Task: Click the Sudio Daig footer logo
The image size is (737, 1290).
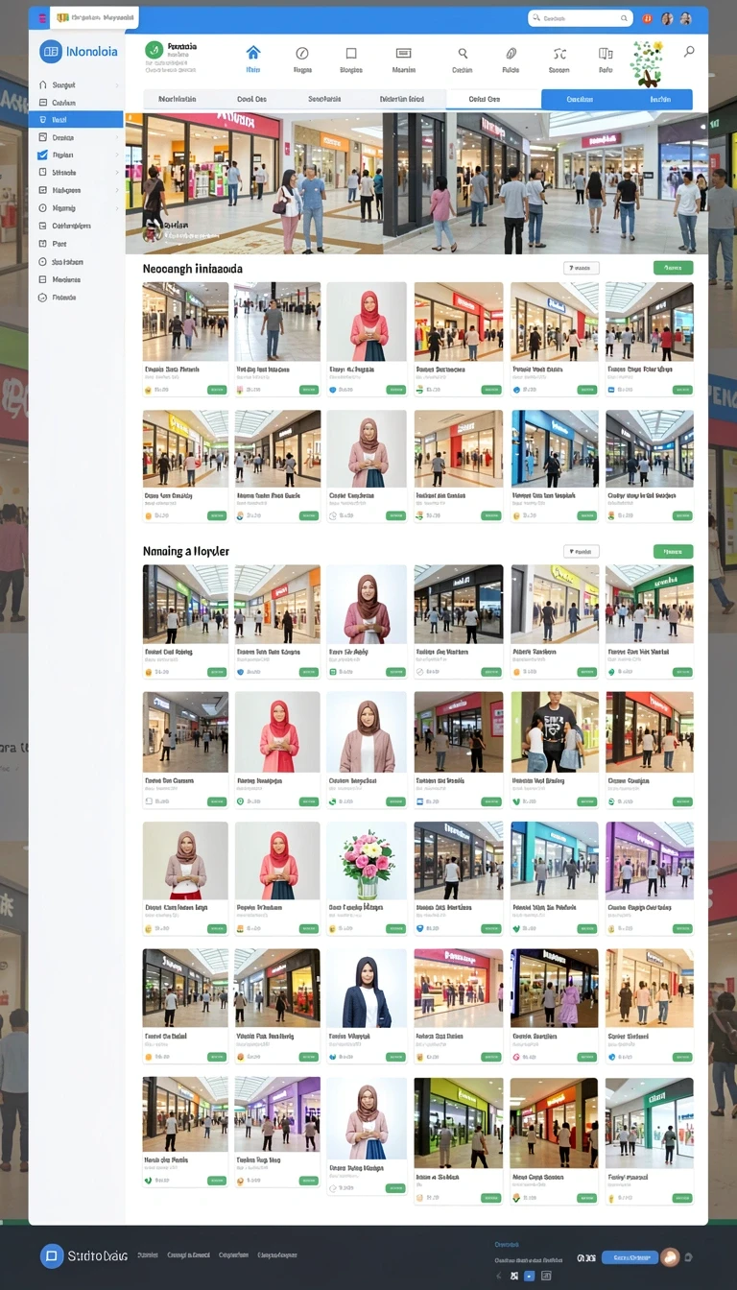Action: [83, 1255]
